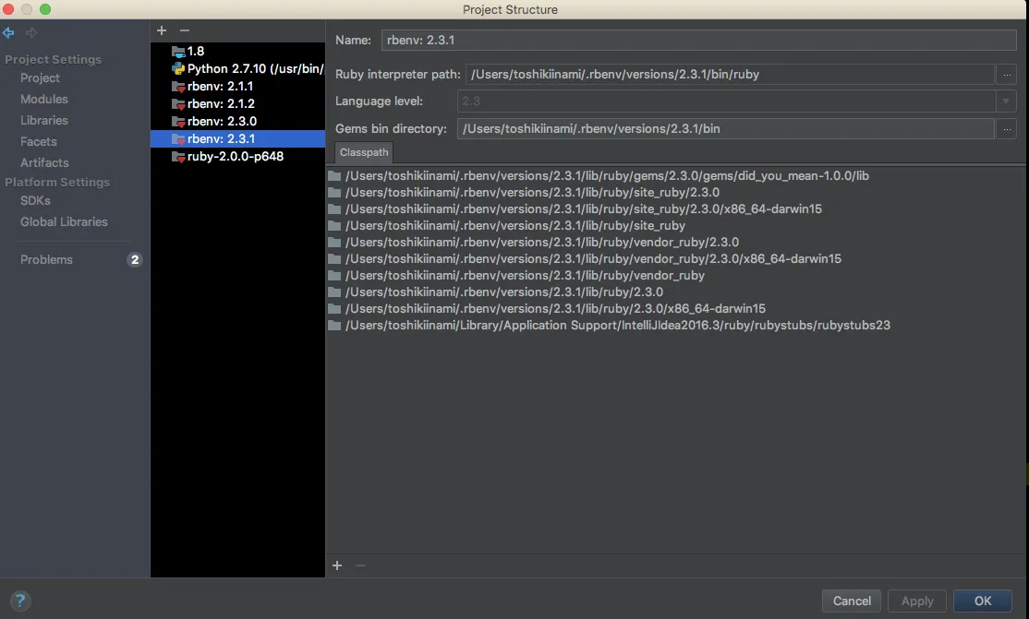1029x619 pixels.
Task: Browse for Ruby interpreter path
Action: click(1007, 74)
